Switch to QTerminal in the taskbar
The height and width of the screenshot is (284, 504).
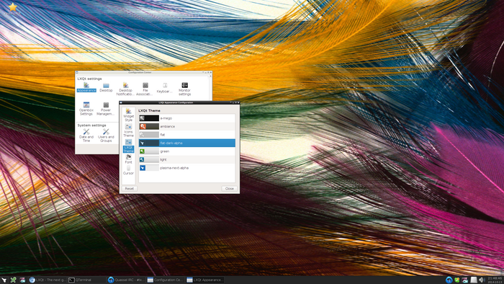(86, 280)
